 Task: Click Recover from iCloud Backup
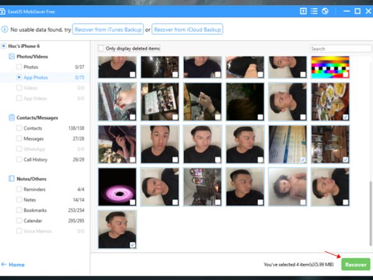point(187,29)
